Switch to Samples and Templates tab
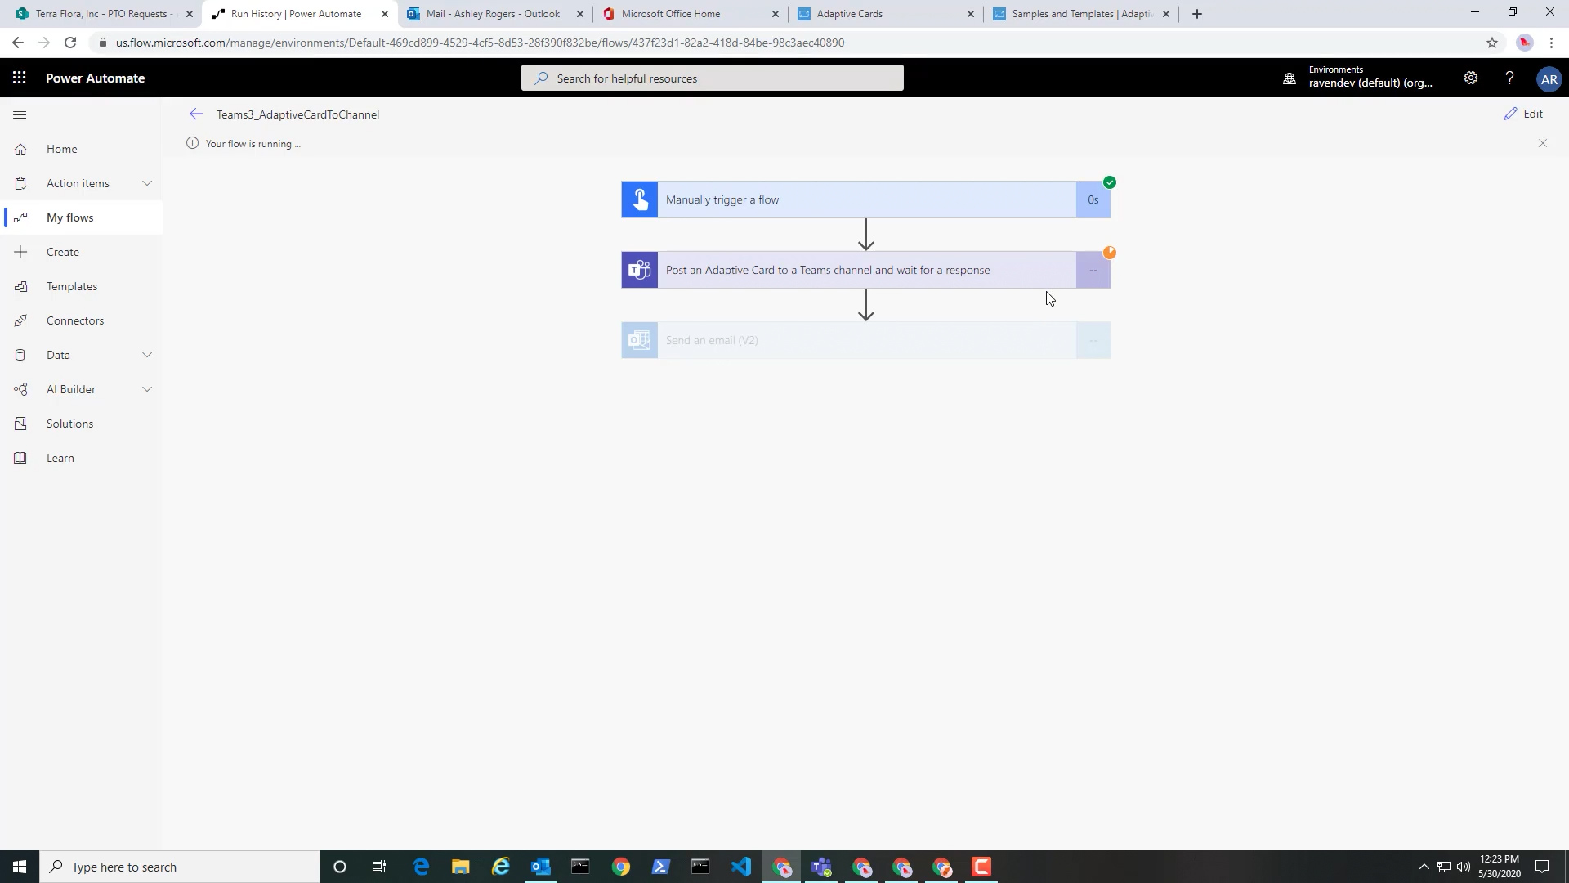This screenshot has width=1569, height=883. 1081,14
